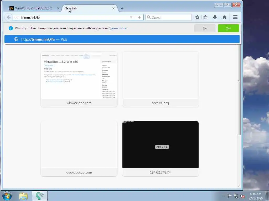Open Action Center flag icon

(230, 196)
